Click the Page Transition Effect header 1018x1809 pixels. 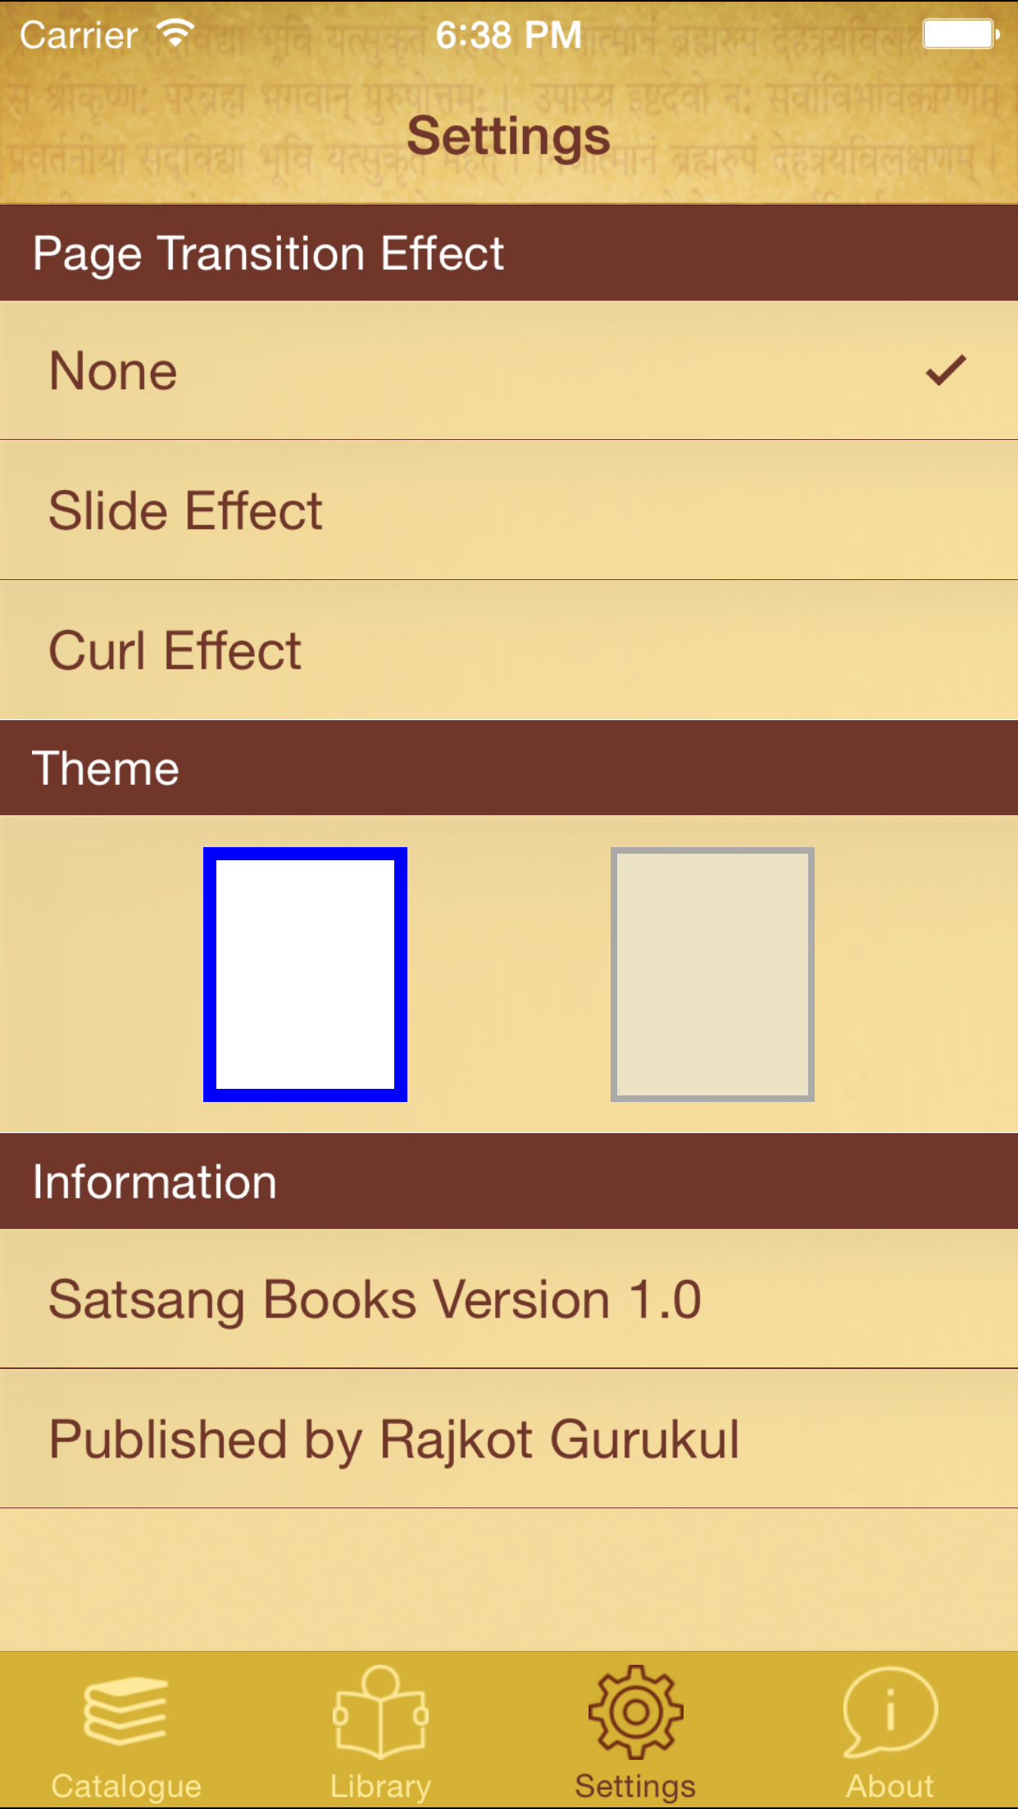[509, 252]
